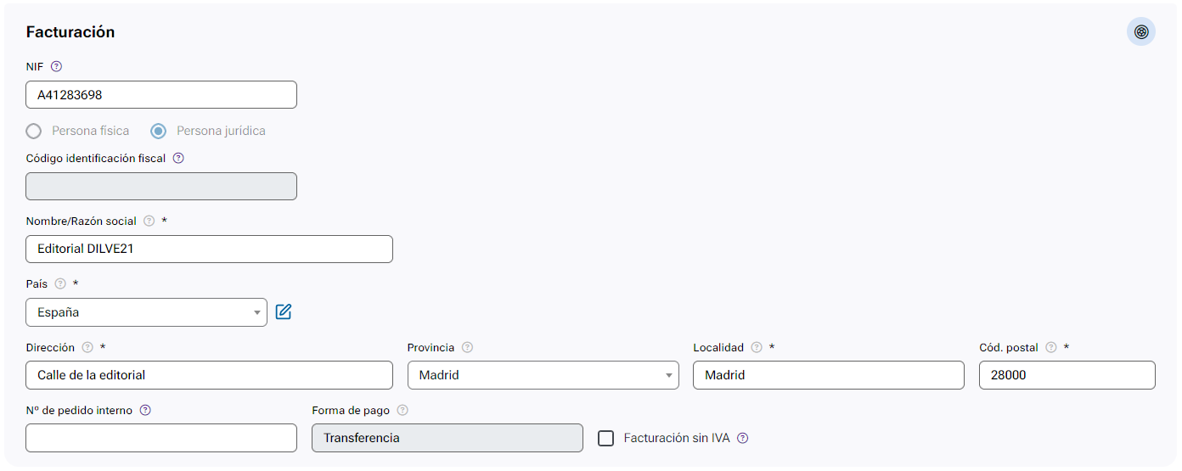Click the edit icon beside País dropdown
Screen dimensions: 1182x471
(284, 312)
